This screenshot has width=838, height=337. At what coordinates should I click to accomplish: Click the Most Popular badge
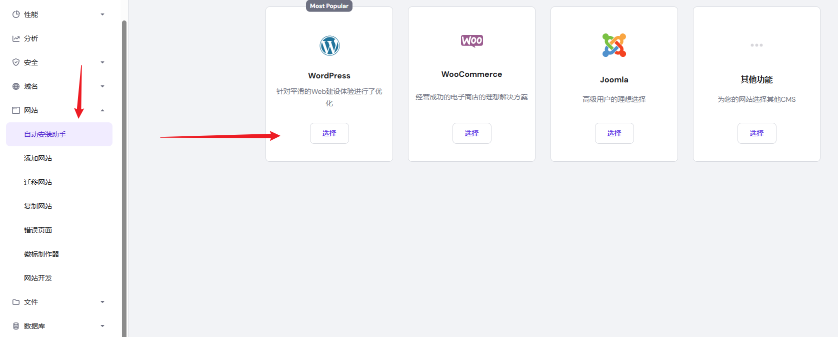tap(329, 6)
